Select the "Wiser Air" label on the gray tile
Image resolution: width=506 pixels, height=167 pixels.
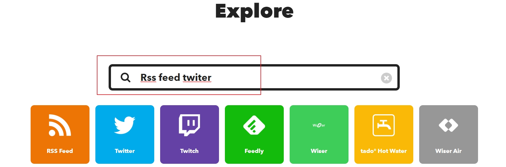[x=448, y=151]
